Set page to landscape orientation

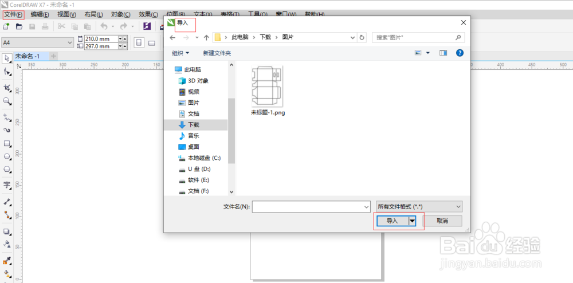[151, 43]
